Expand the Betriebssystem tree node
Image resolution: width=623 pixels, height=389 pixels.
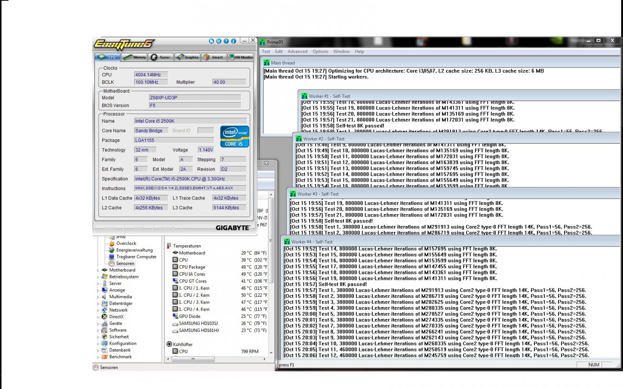[98, 277]
